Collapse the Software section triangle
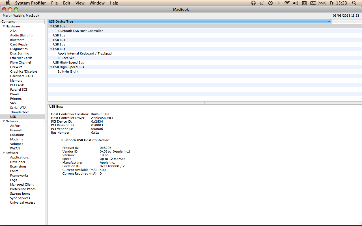 (x=4, y=153)
